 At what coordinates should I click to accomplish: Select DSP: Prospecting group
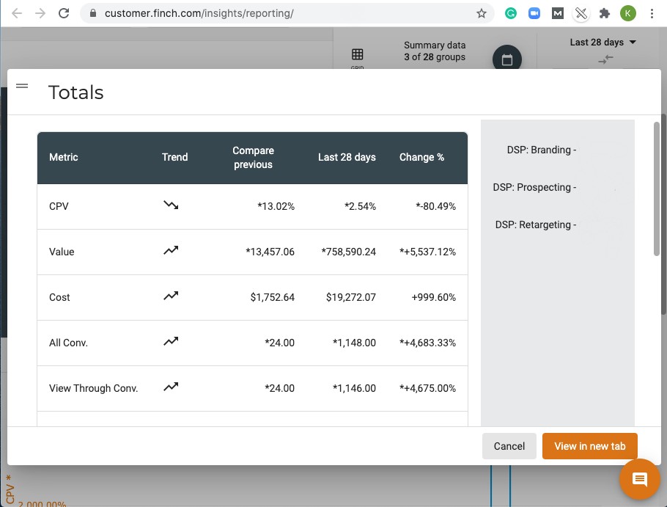click(534, 187)
